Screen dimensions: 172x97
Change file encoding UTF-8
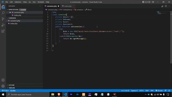coord(141,91)
